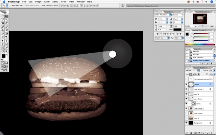The image size is (216, 135).
Task: Open the font family dropdown
Action: [170, 15]
